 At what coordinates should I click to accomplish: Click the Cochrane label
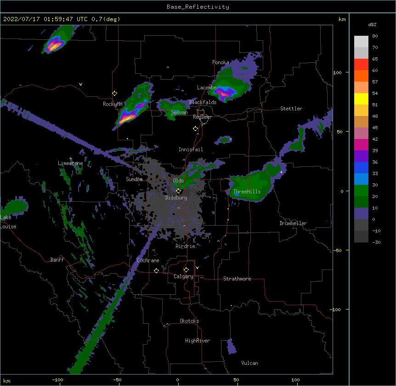coord(148,260)
